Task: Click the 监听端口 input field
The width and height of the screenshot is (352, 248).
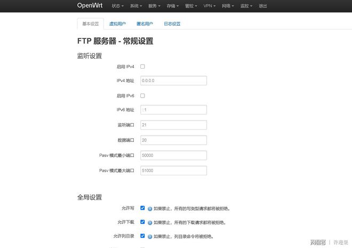Action: pos(173,125)
